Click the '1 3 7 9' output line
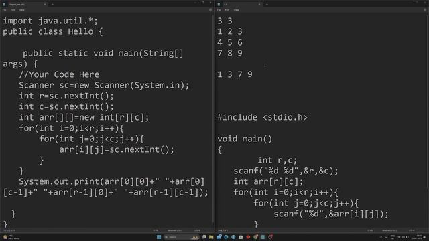 pos(235,74)
